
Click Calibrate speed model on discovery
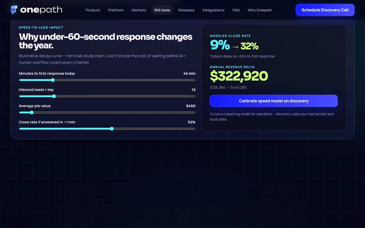(x=274, y=101)
